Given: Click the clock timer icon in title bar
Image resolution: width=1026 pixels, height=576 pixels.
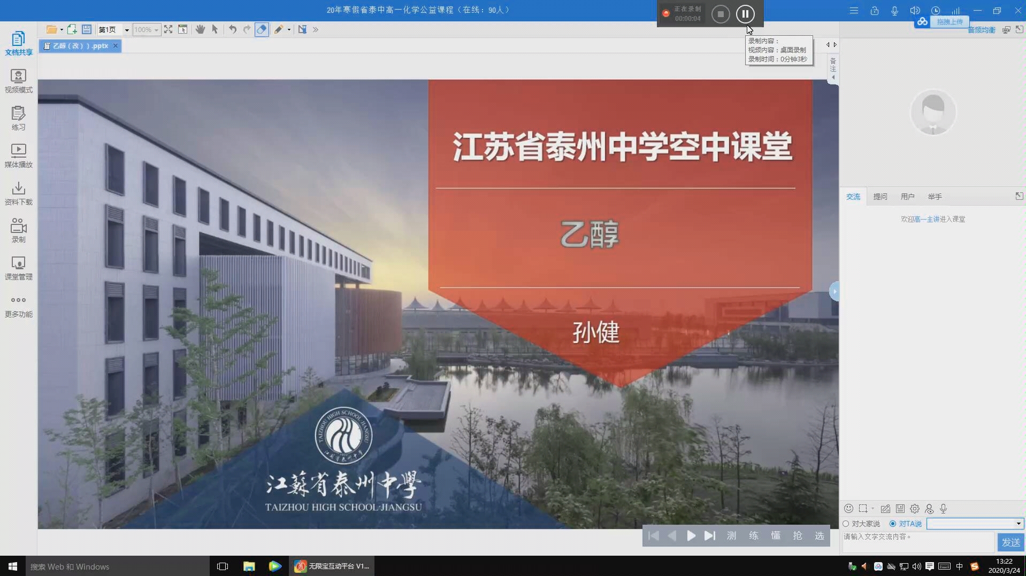Looking at the screenshot, I should (935, 10).
